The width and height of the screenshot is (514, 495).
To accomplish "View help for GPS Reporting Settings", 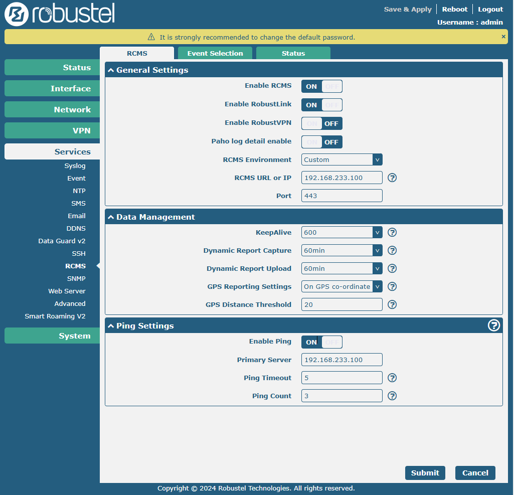I will click(392, 286).
